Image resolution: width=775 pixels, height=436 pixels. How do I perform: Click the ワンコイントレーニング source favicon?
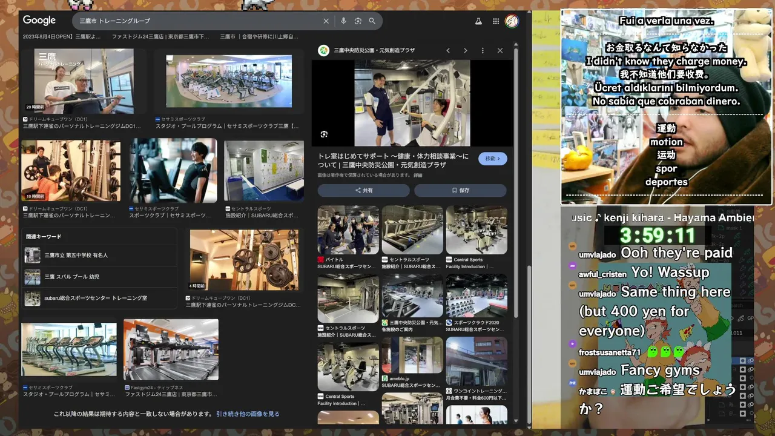point(449,391)
